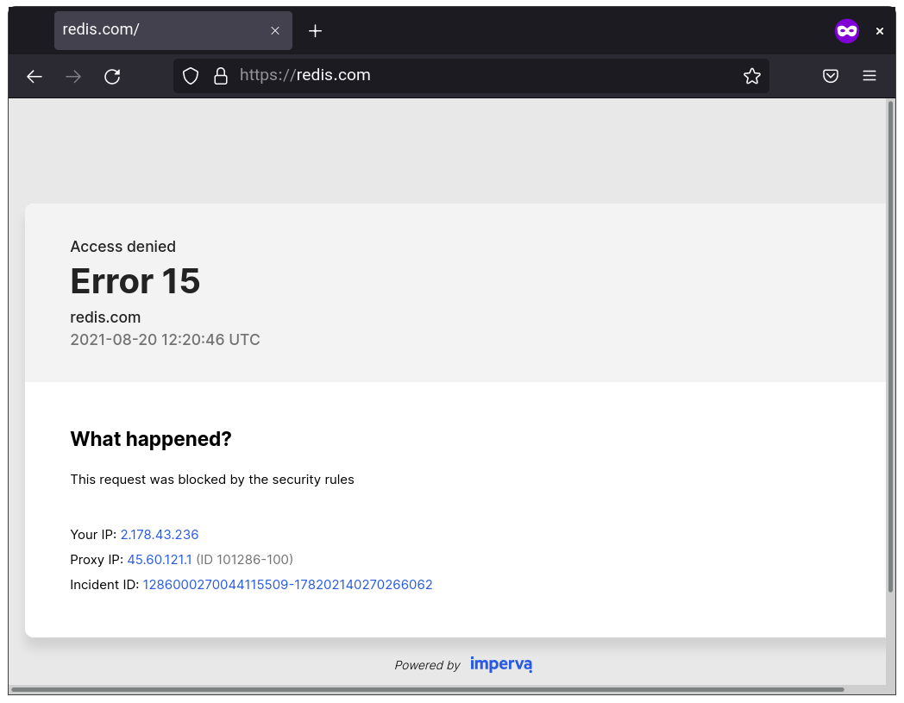Click the 'Access denied' text
The height and width of the screenshot is (703, 904).
(x=122, y=246)
